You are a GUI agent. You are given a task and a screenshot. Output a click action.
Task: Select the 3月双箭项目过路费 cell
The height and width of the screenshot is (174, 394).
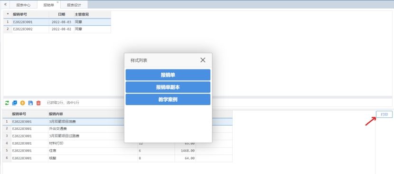pyautogui.click(x=86, y=136)
